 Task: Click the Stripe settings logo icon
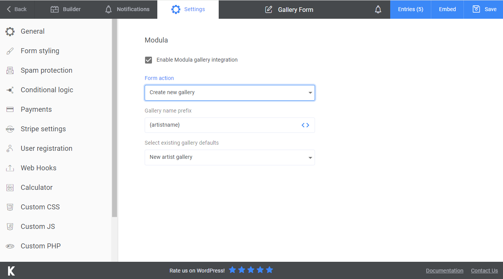(10, 129)
